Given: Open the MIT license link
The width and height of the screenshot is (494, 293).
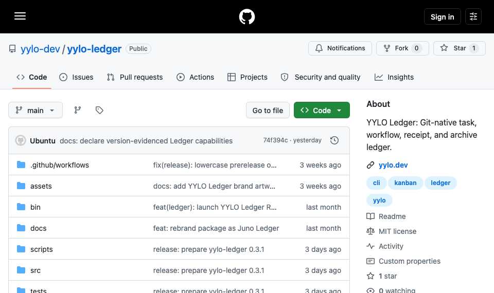Looking at the screenshot, I should [397, 231].
